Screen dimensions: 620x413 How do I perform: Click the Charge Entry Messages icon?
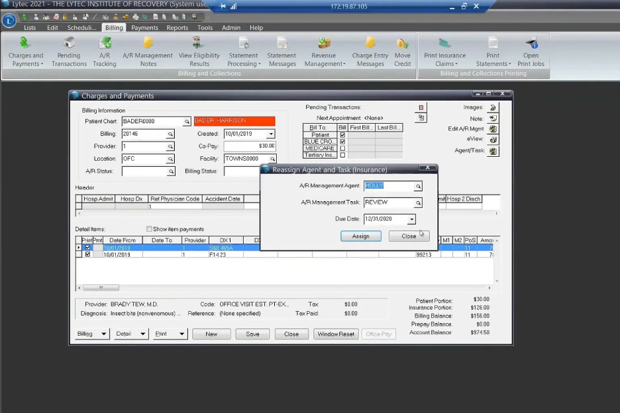click(370, 50)
